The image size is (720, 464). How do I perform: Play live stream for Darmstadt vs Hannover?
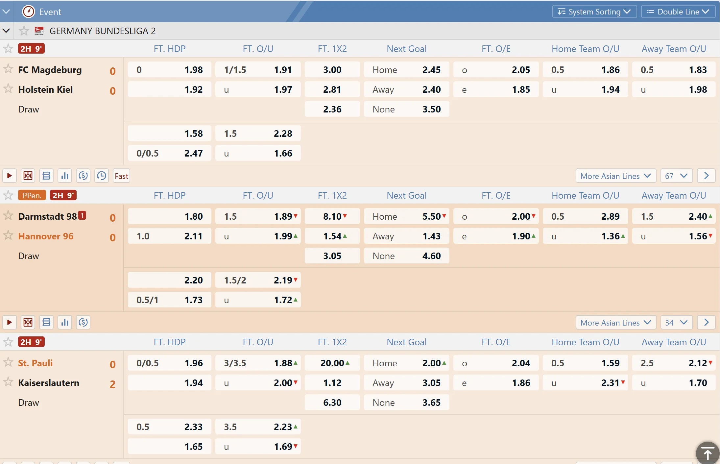point(10,323)
